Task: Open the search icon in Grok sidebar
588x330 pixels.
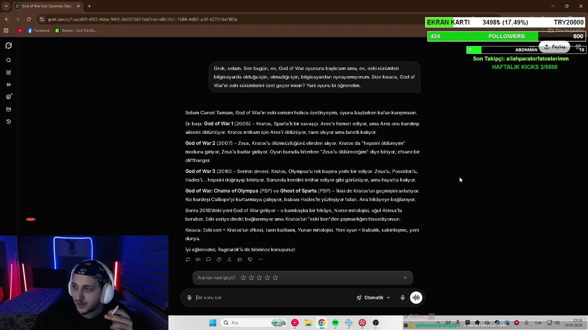Action: pyautogui.click(x=8, y=60)
